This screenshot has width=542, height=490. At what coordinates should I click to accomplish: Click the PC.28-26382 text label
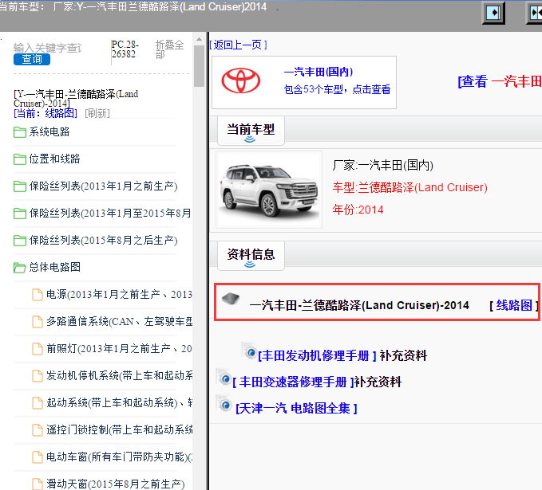point(125,49)
